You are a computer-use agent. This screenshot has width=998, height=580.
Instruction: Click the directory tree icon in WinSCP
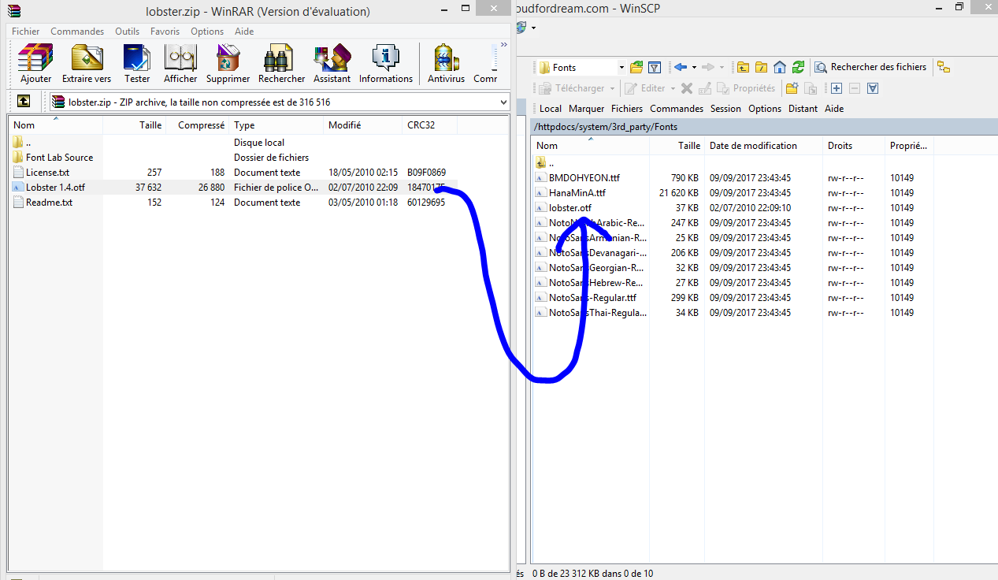[x=943, y=67]
